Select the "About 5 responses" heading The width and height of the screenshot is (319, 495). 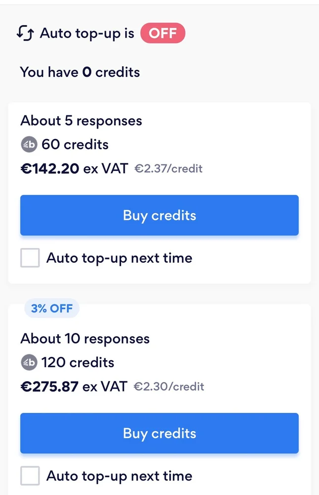pyautogui.click(x=81, y=121)
